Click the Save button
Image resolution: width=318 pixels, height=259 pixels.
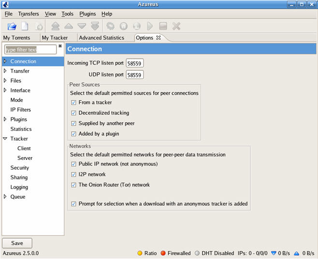coord(17,243)
